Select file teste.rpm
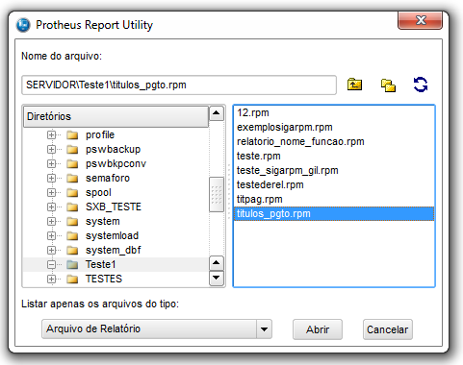The image size is (463, 365). (334, 157)
